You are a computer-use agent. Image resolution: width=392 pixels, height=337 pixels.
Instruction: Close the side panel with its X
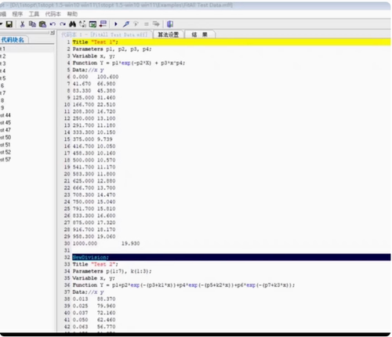53,33
